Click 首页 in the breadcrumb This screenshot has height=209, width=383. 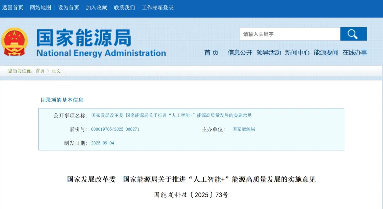click(x=40, y=71)
